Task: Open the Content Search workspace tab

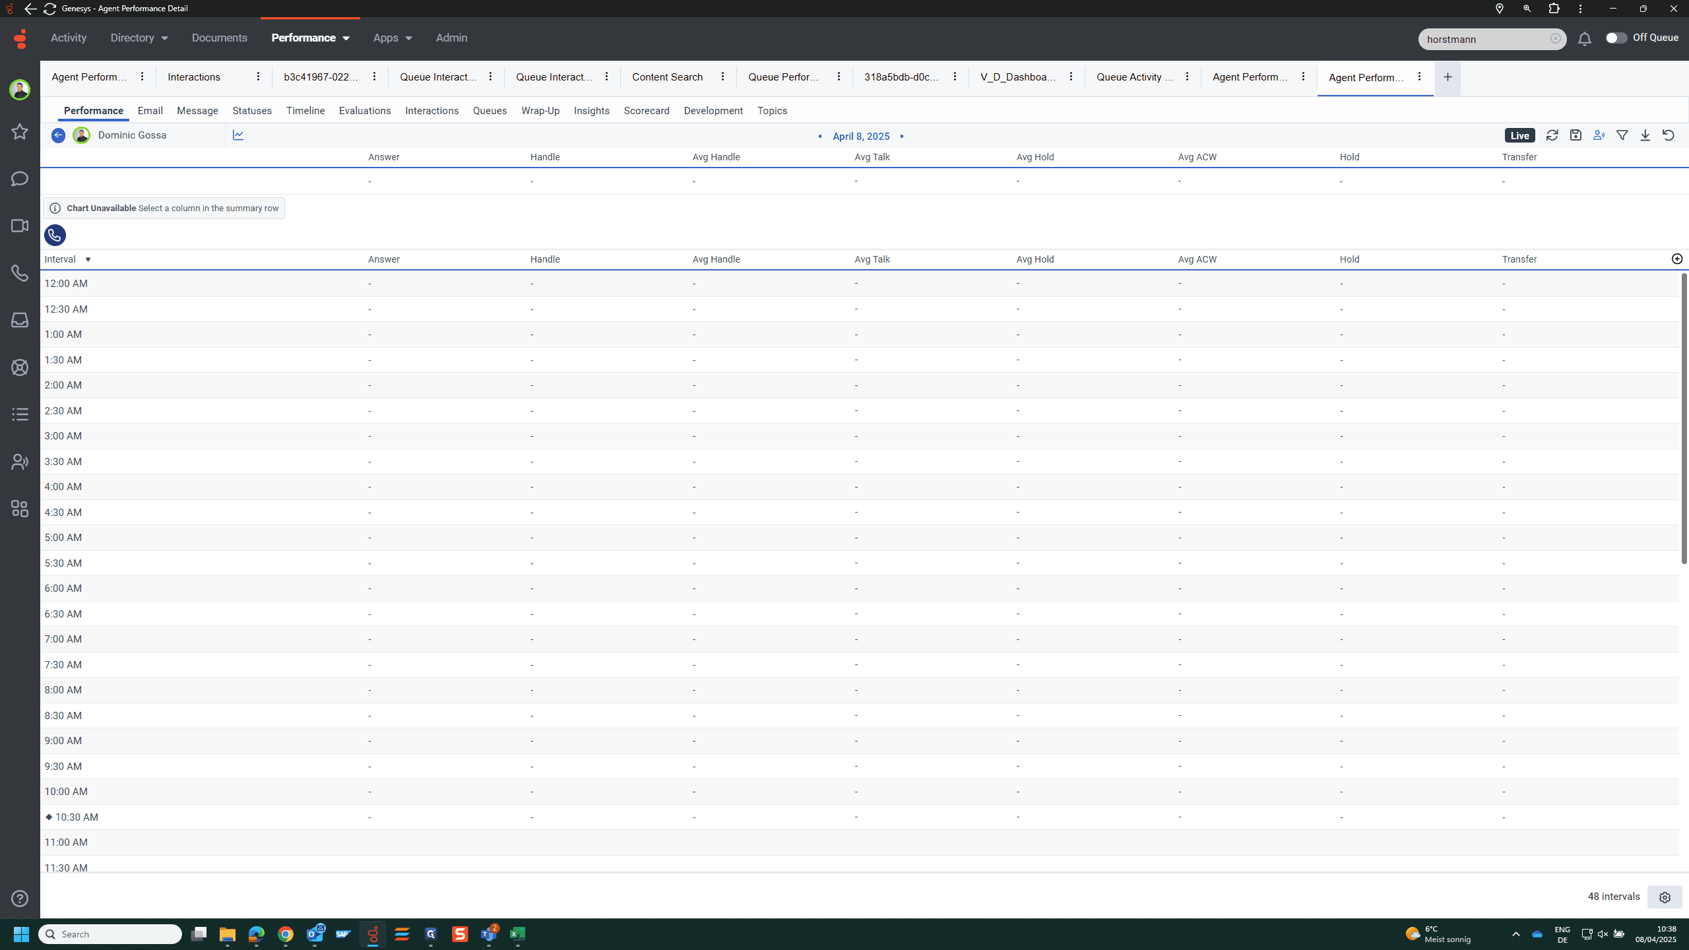Action: pos(667,77)
